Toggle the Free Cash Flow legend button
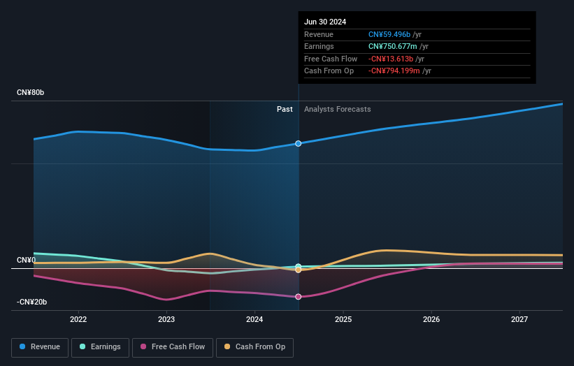This screenshot has height=366, width=574. (x=173, y=347)
